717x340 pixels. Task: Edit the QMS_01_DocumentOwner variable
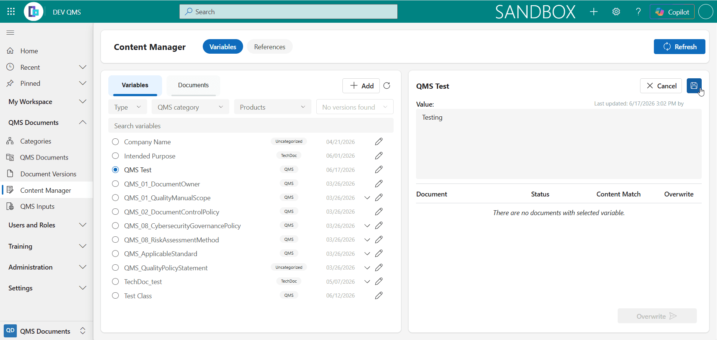tap(379, 183)
